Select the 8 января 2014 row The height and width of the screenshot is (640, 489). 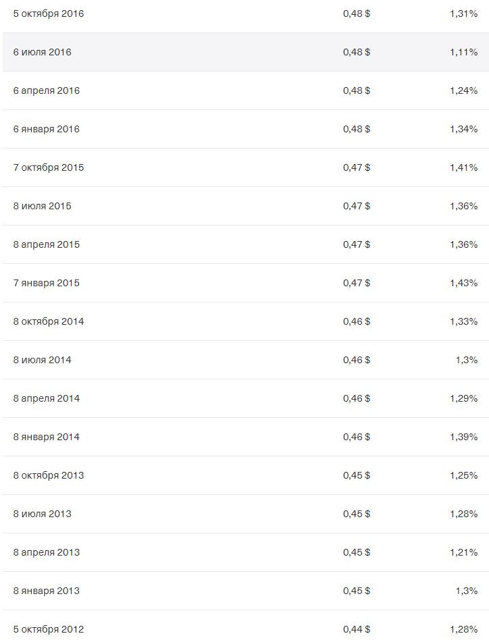tap(46, 437)
